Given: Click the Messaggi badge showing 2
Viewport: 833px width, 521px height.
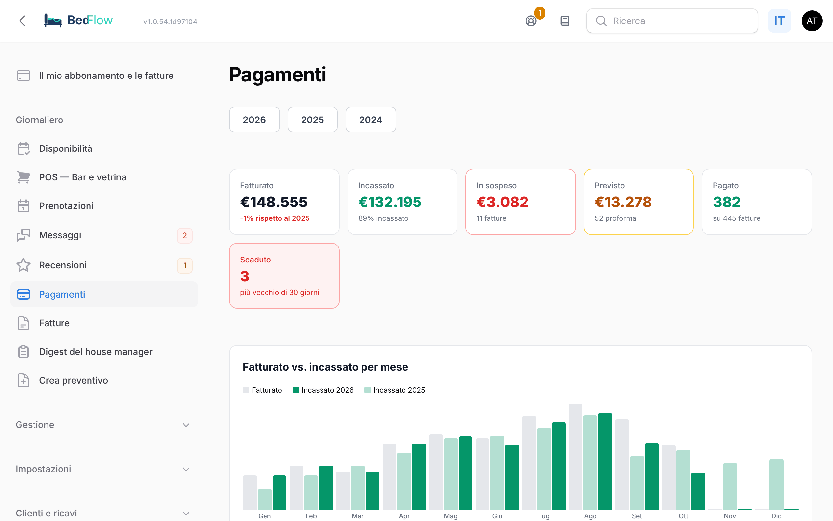Looking at the screenshot, I should 185,236.
